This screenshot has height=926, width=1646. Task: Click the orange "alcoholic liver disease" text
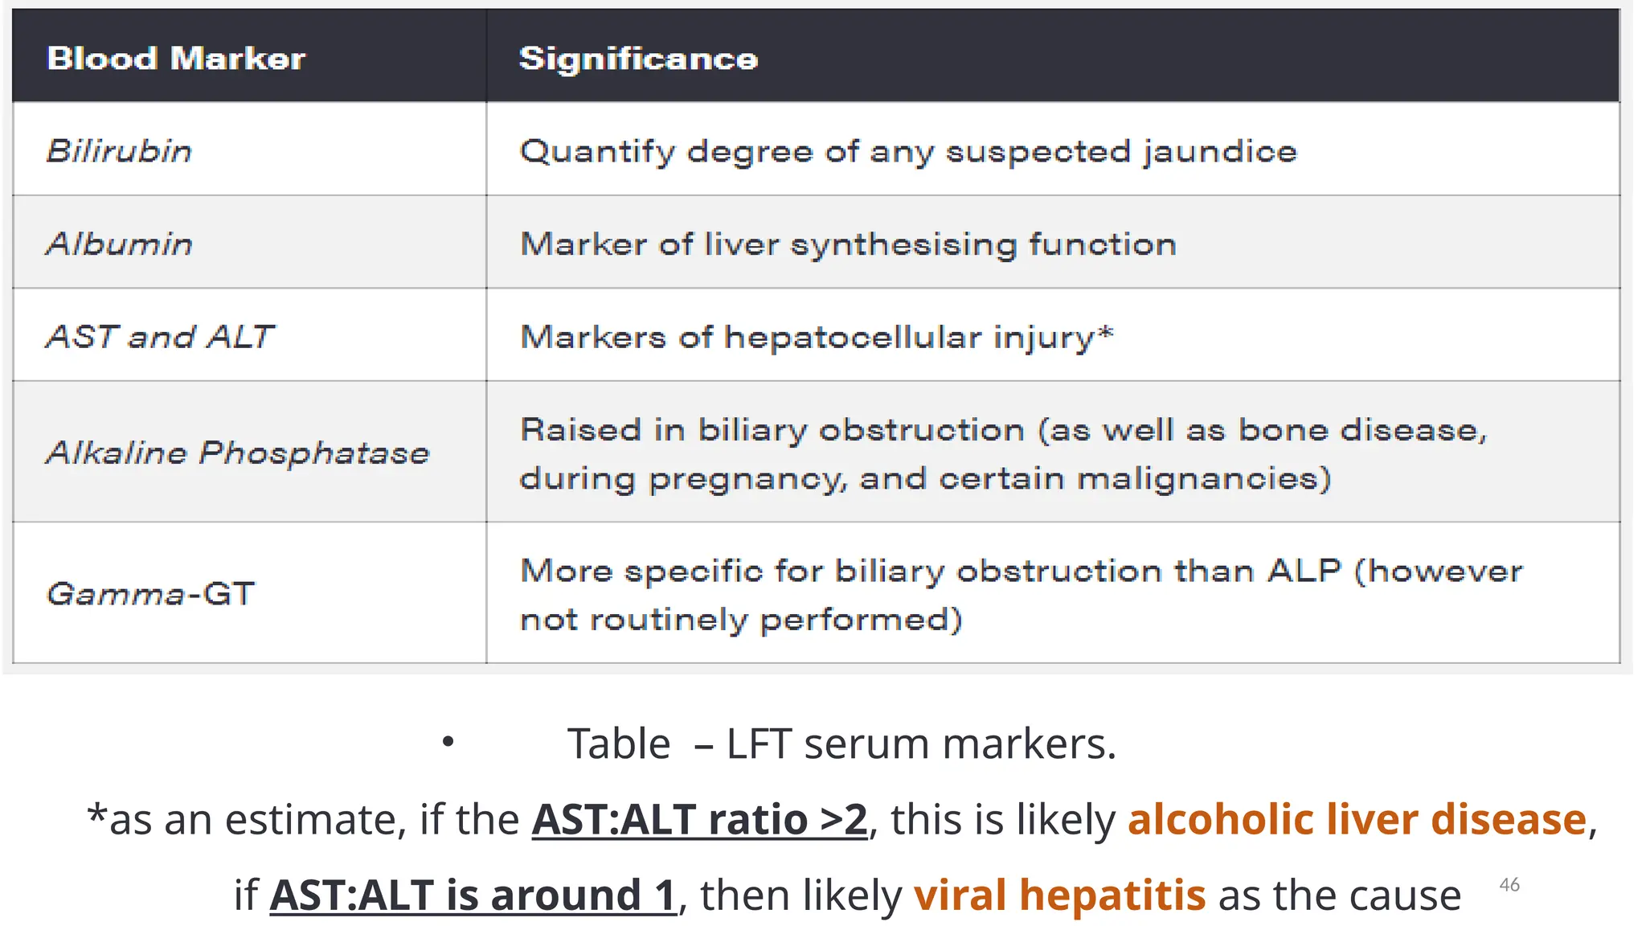1357,819
